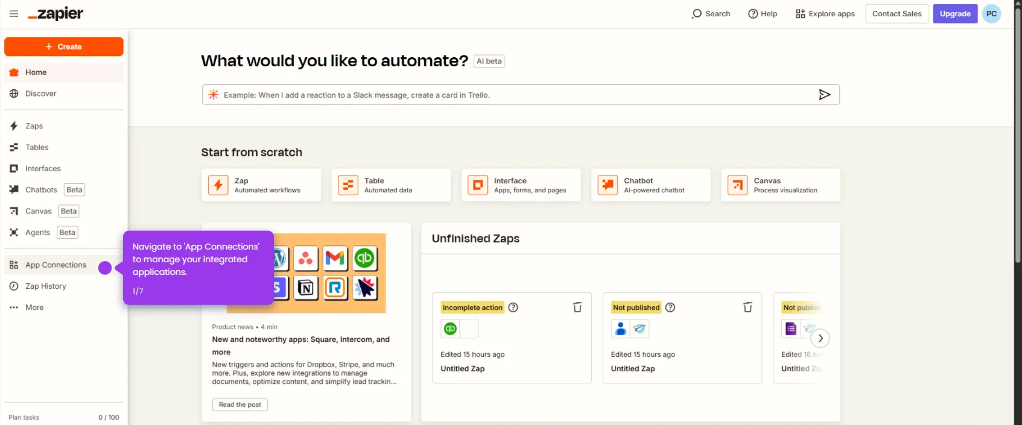Click the AI beta badge

click(489, 61)
